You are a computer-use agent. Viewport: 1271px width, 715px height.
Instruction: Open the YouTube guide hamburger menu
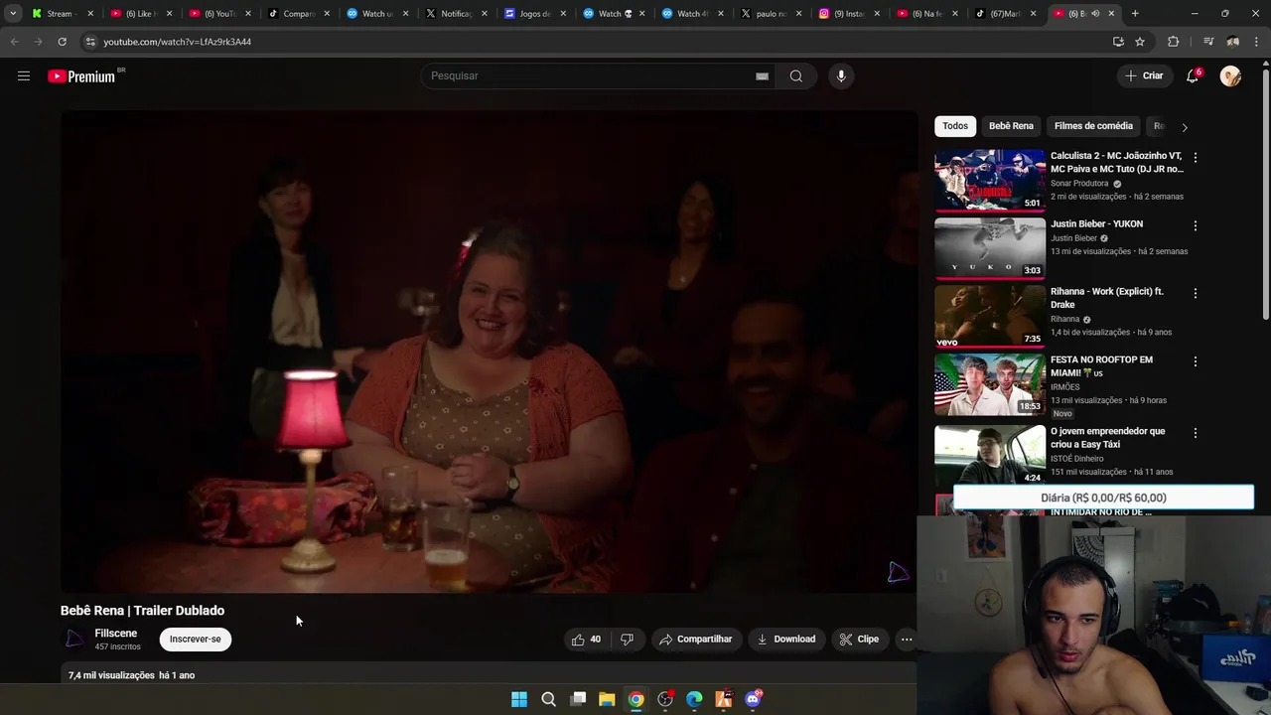24,75
